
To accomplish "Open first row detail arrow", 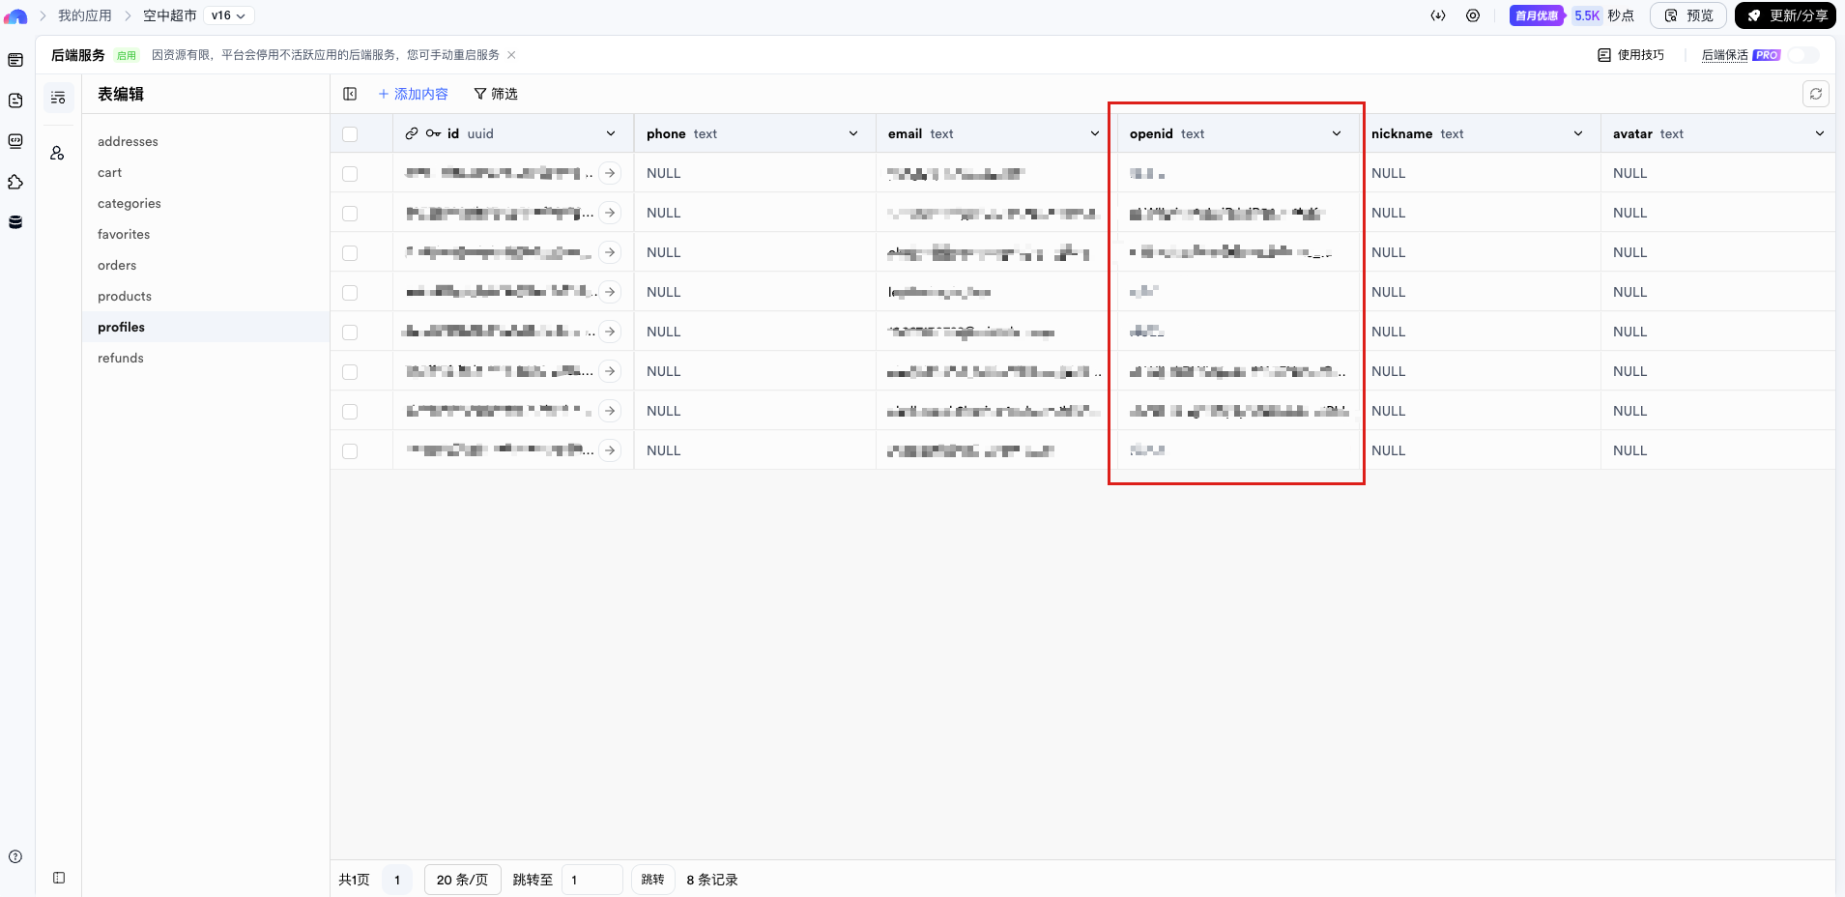I will [x=610, y=173].
